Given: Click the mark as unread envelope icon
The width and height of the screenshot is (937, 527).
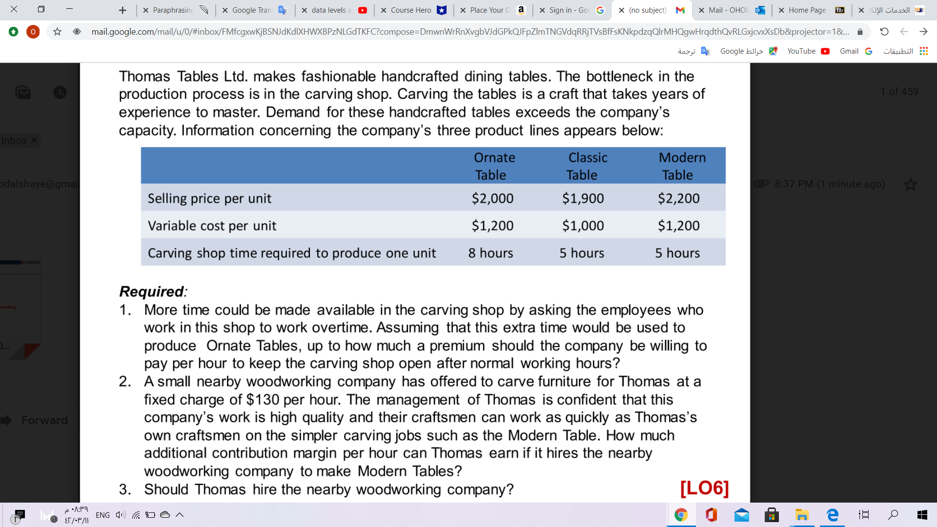Looking at the screenshot, I should point(23,93).
